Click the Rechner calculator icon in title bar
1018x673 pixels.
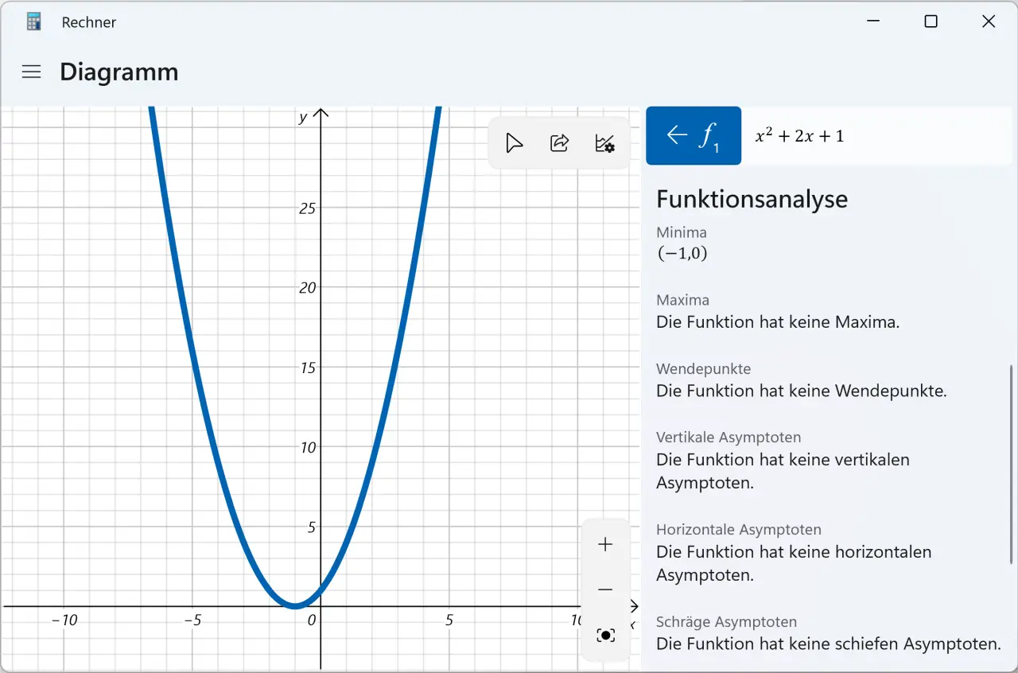coord(33,22)
